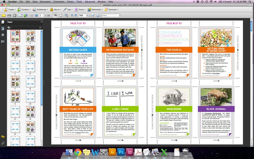This screenshot has height=159, width=254.
Task: Click the email envelope icon in the toolbar
Action: [x=20, y=16]
